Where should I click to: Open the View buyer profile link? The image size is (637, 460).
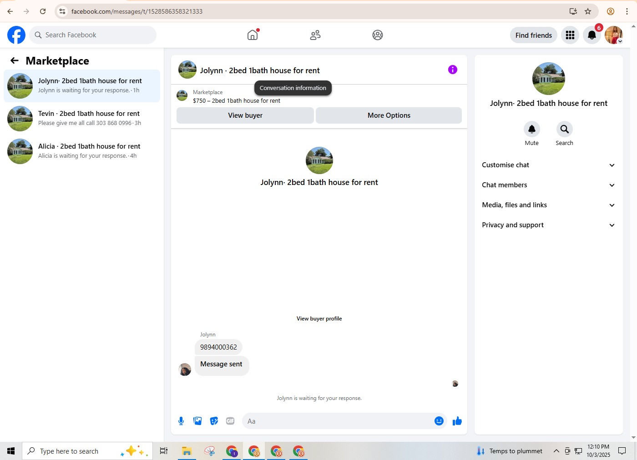pos(319,319)
